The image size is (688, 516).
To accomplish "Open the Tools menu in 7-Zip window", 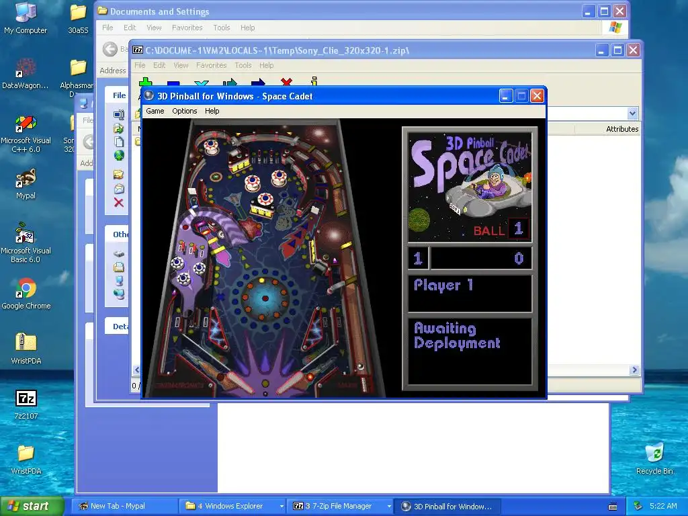I will click(x=243, y=65).
